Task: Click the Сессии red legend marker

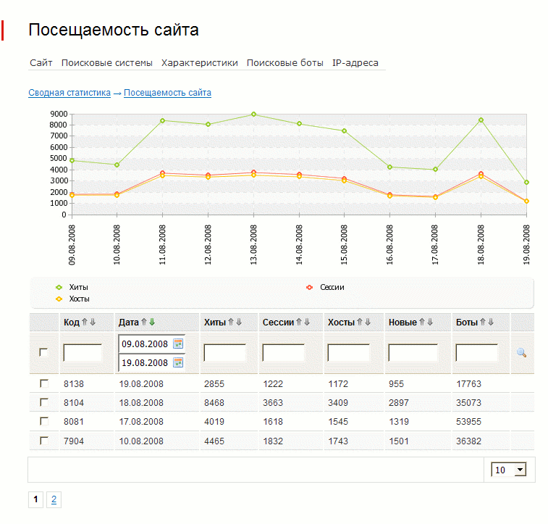Action: point(310,288)
